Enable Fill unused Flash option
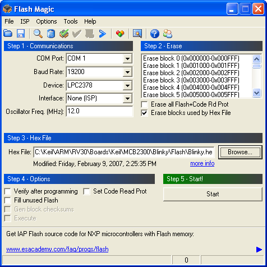This screenshot has width=267, height=267. point(7,200)
